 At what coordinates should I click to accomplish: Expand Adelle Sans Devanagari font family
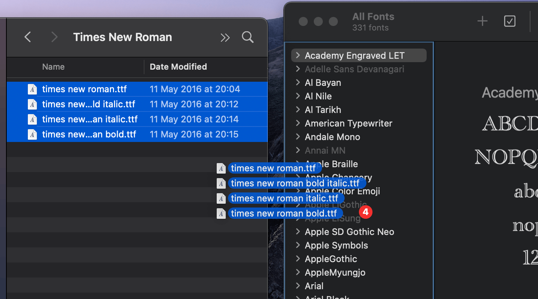[298, 69]
